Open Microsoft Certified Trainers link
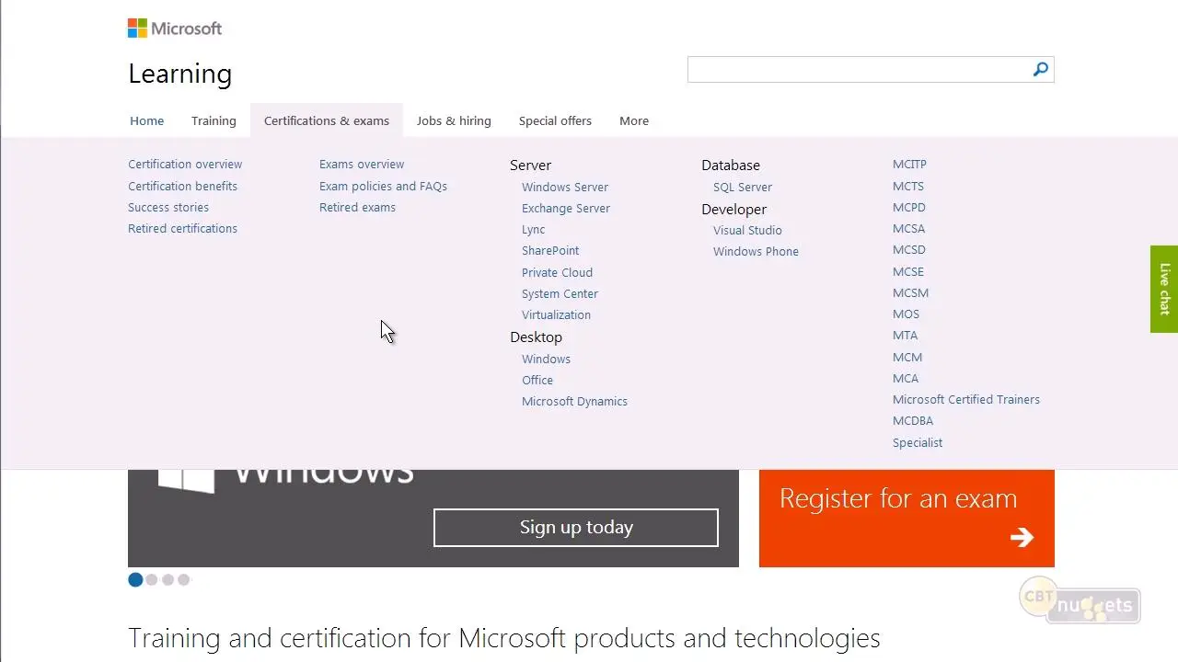 [x=966, y=400]
